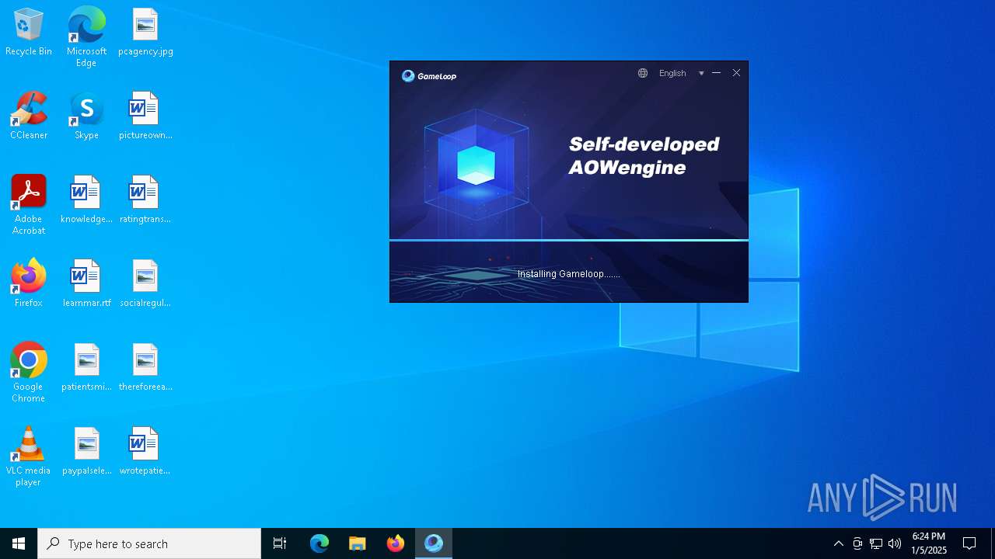Launch Edge from the taskbar
The image size is (995, 559).
click(319, 543)
